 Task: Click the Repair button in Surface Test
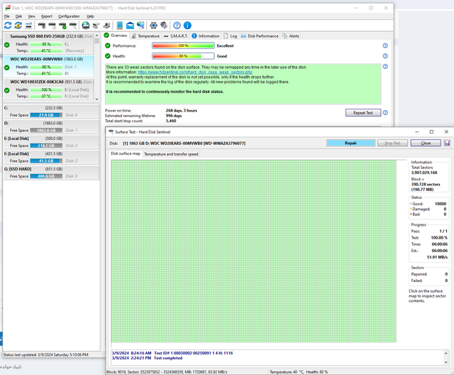point(350,143)
